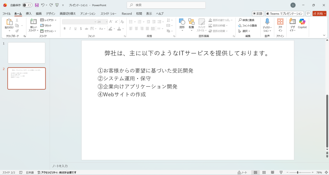
Task: Open the Insert tab
Action: click(29, 14)
